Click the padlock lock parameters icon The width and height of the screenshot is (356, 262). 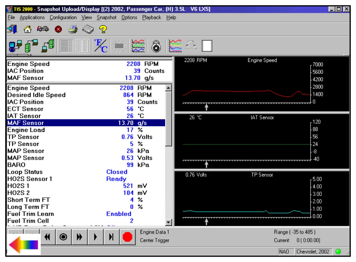point(156,46)
